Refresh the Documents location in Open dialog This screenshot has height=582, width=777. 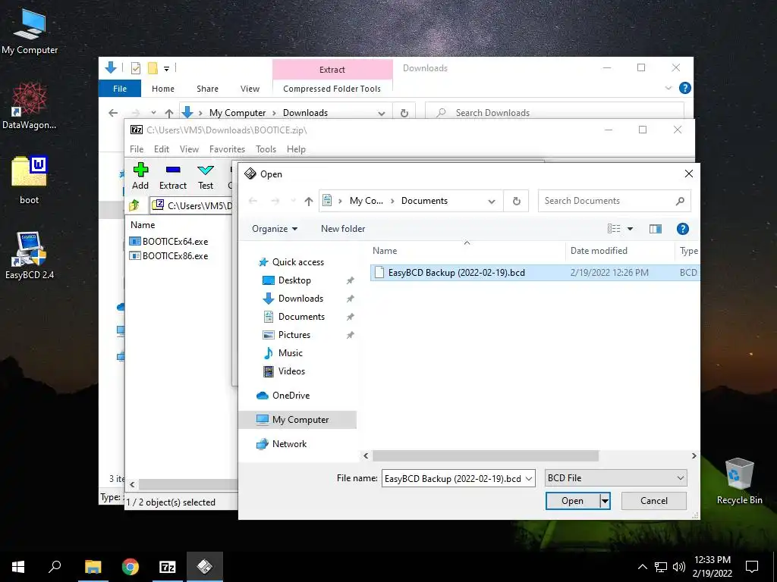516,201
